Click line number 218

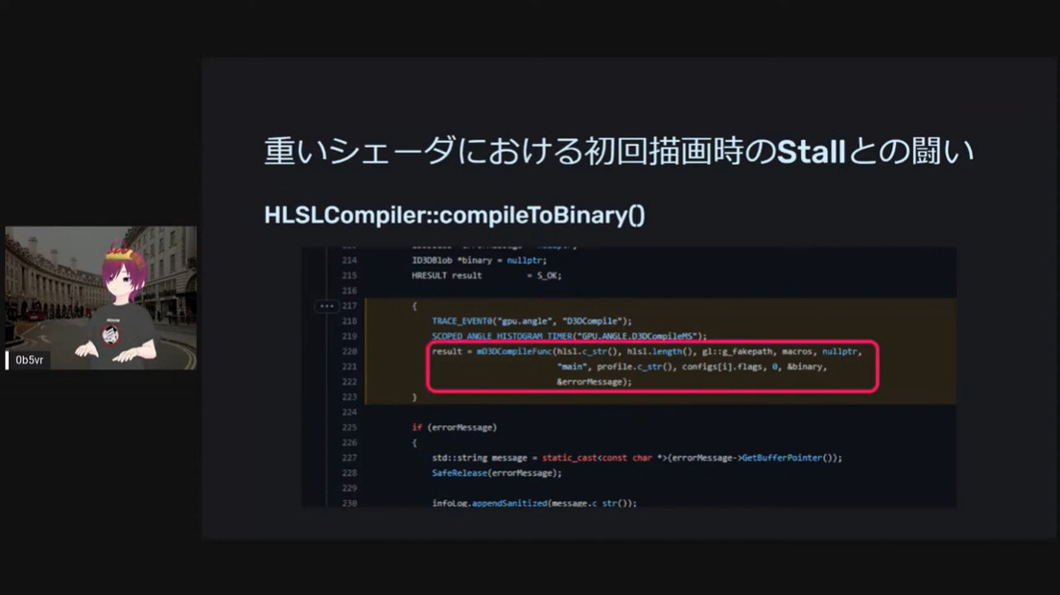[349, 321]
